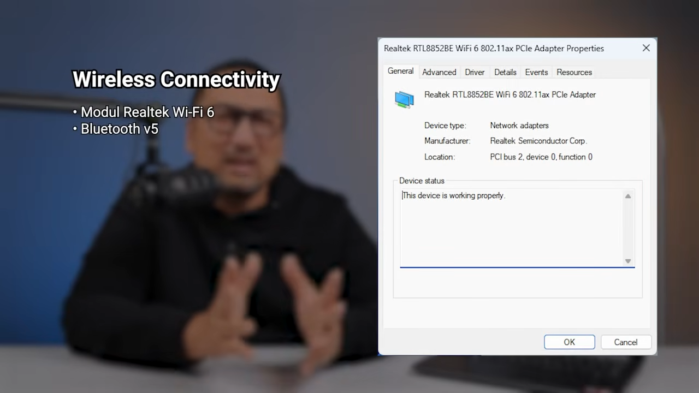Click the OK button to confirm
Screen dimensions: 699x393
tap(569, 342)
